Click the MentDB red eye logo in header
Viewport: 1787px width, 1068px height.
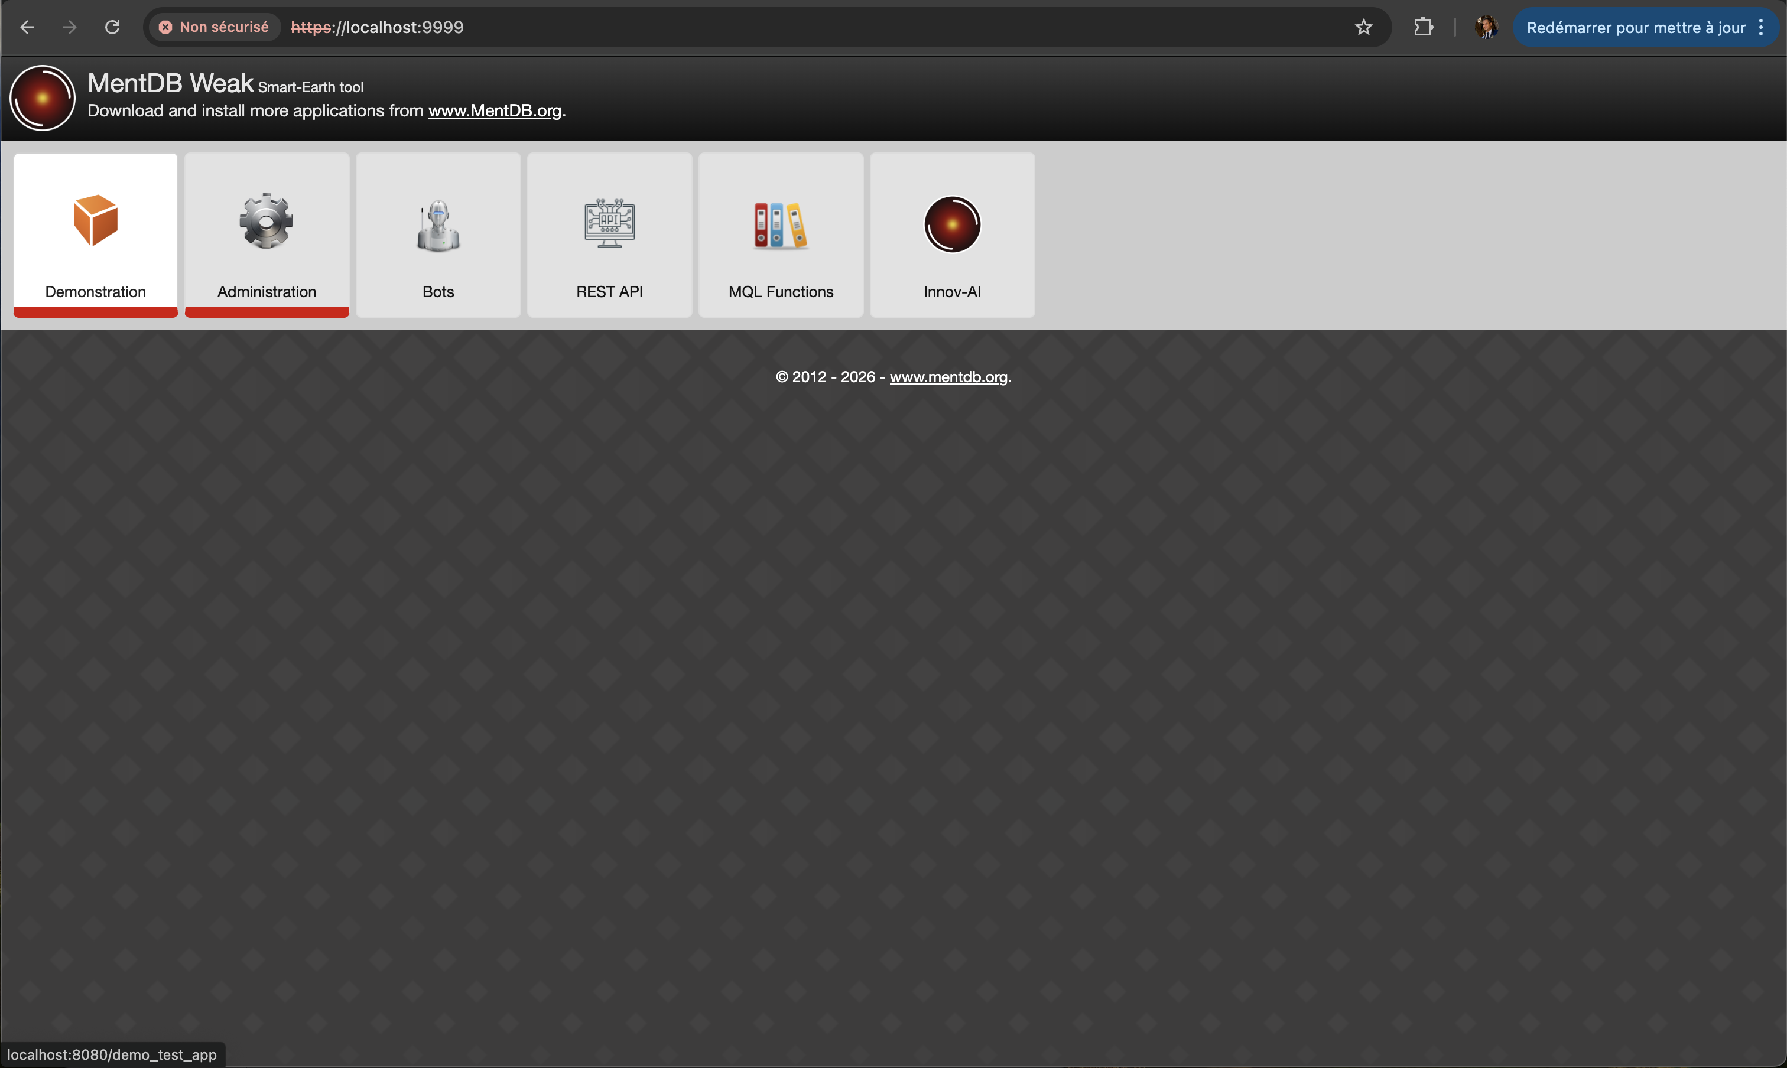[43, 98]
